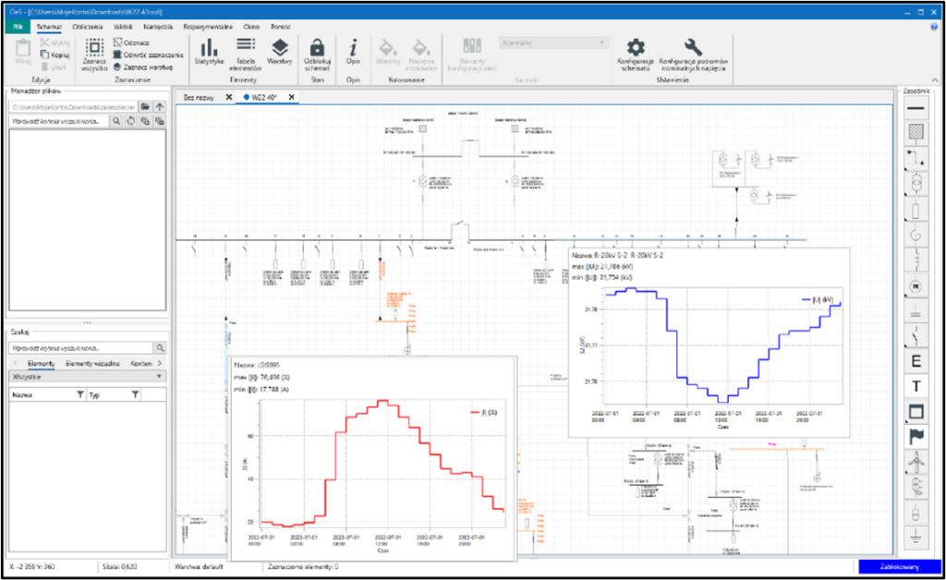Click the up-arrow parent folder icon
This screenshot has height=580, width=946.
pos(160,107)
